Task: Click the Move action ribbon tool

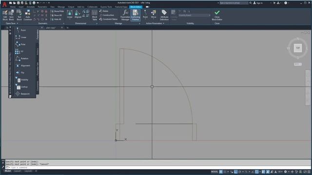Action: pyautogui.click(x=154, y=14)
